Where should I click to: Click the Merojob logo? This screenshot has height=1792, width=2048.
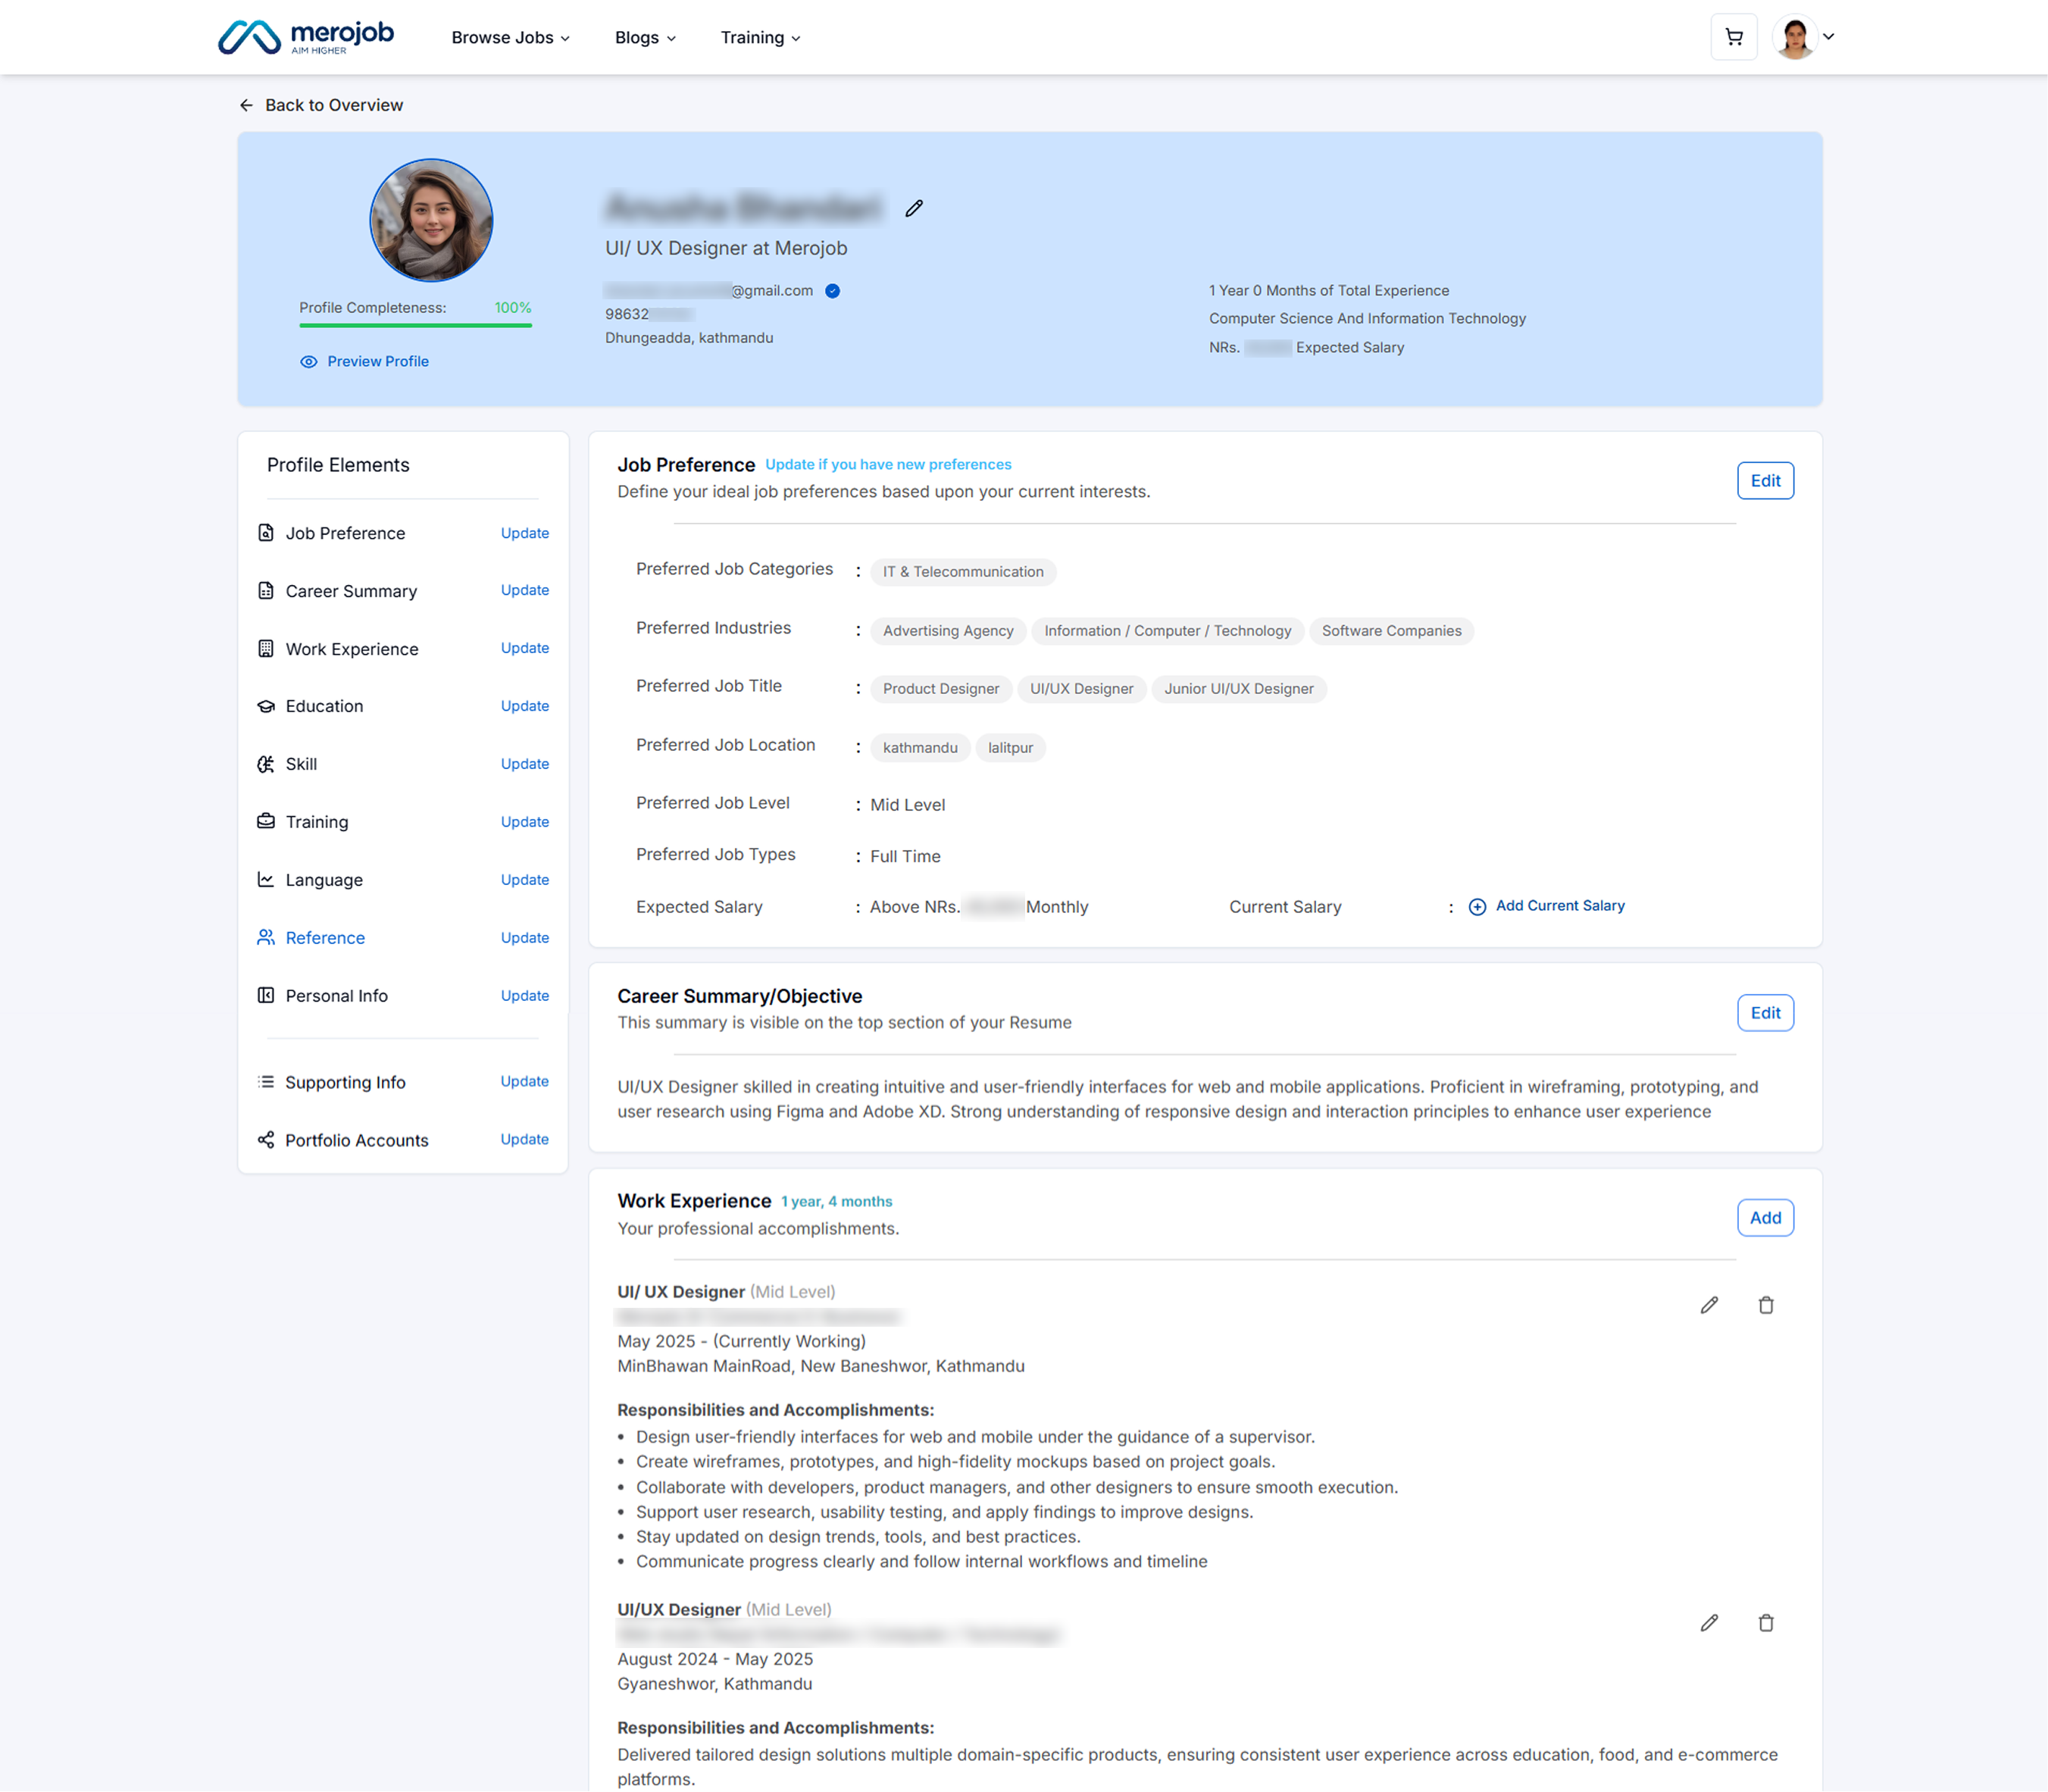click(x=306, y=37)
